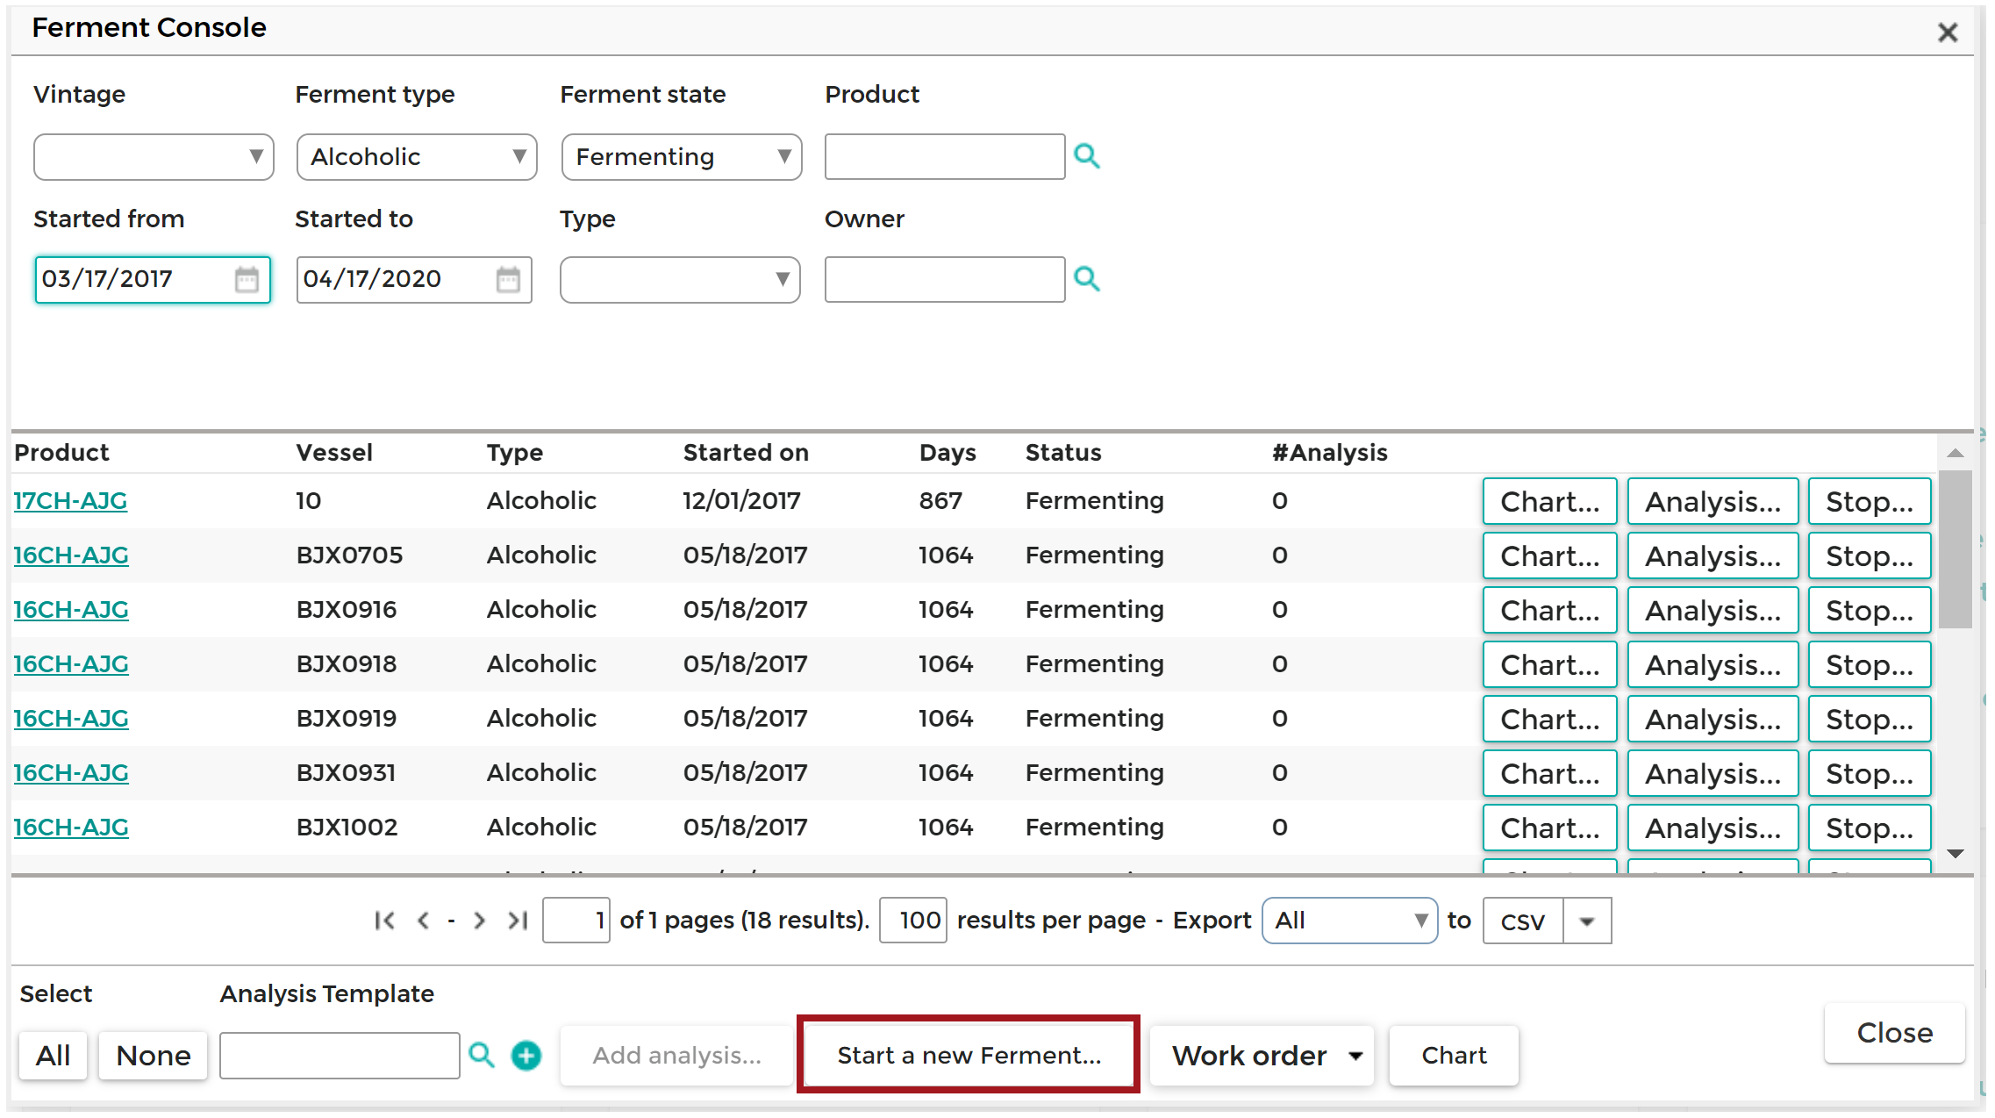Click the Analysis Template input field
Screen dimensions: 1995x1118
click(340, 1055)
